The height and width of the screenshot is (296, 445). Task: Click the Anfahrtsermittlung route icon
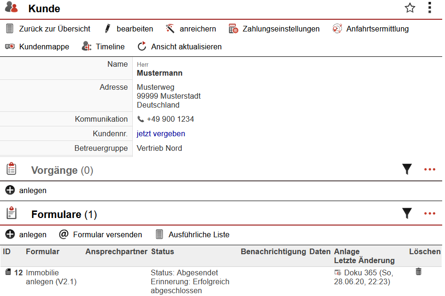click(x=337, y=29)
